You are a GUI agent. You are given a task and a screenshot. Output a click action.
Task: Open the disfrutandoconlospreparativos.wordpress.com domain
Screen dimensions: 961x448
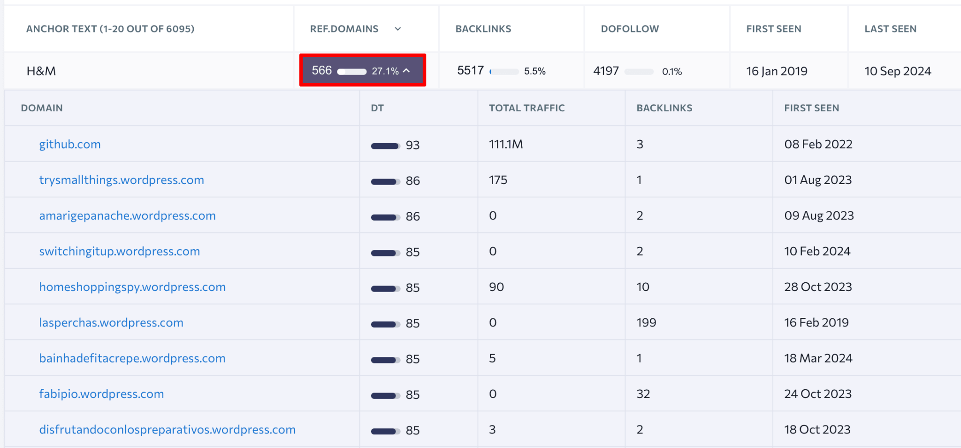[x=167, y=429]
